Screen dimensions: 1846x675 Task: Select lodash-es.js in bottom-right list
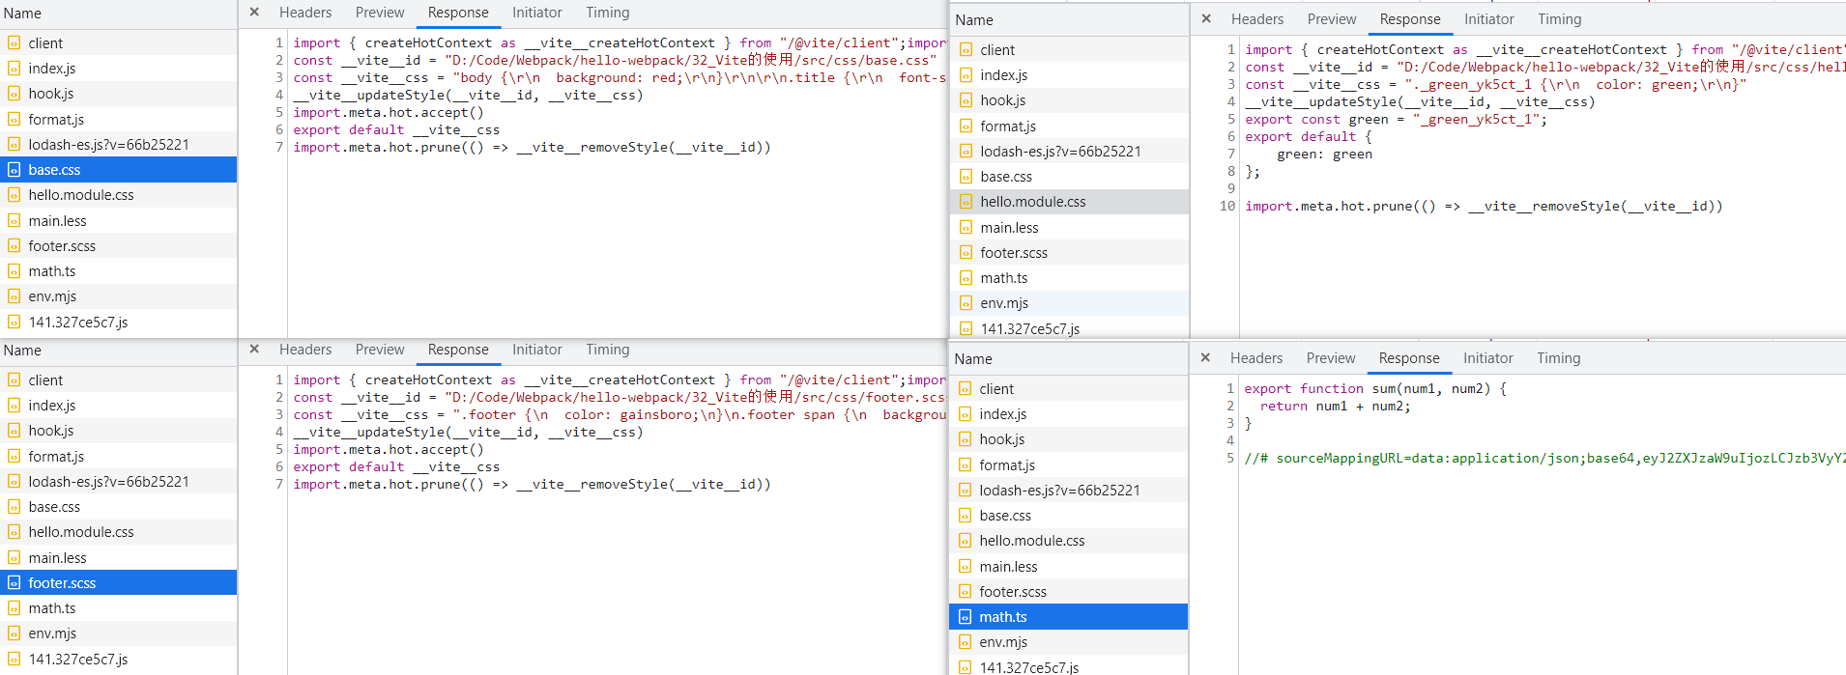[x=1069, y=491]
